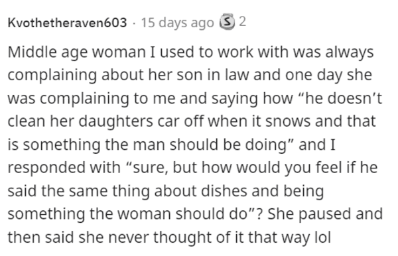Click the word 'dishes' in the comment
This screenshot has width=398, height=256.
(x=224, y=191)
